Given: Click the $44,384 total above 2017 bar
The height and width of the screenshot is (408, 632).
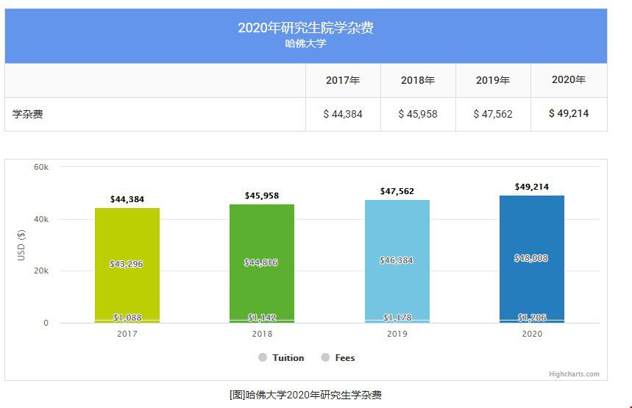Looking at the screenshot, I should click(x=127, y=199).
